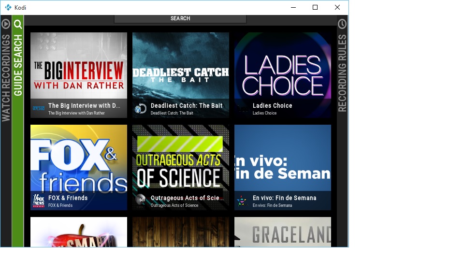
Task: Click 'Ladies Choice' title text
Action: [x=272, y=106]
